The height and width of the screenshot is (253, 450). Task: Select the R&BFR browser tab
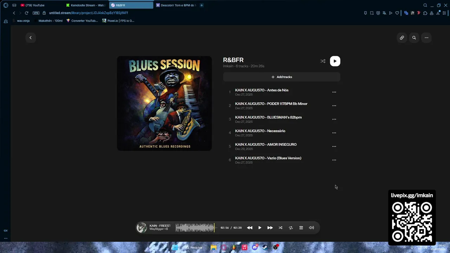tap(131, 5)
